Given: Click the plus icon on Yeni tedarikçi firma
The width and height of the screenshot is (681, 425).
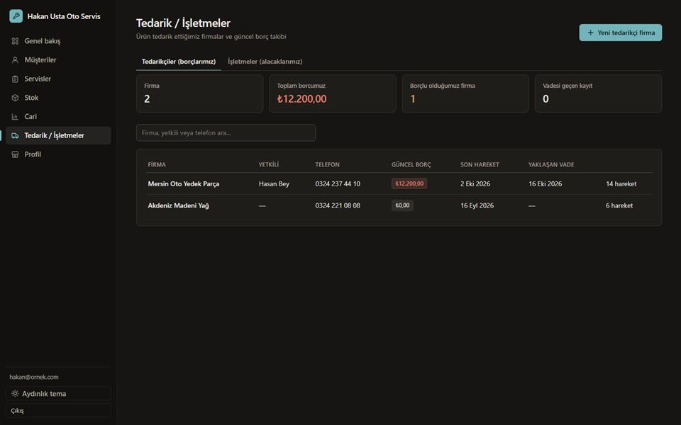Looking at the screenshot, I should click(x=590, y=33).
